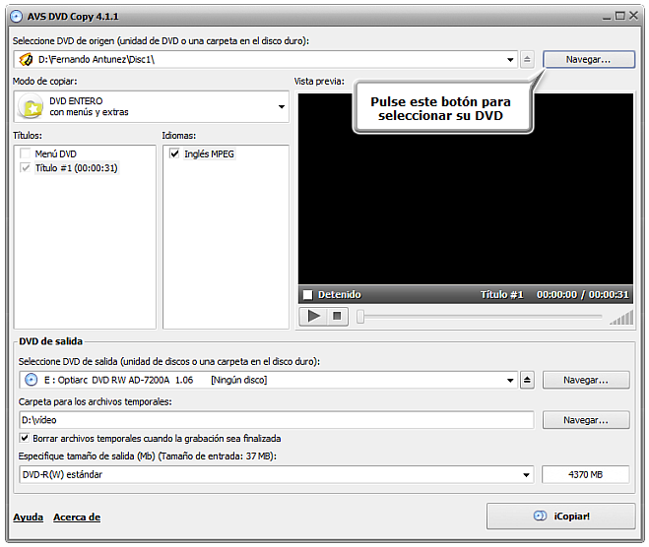Close the AVS DVD Copy window
Viewport: 649px width, 547px height.
(x=633, y=16)
